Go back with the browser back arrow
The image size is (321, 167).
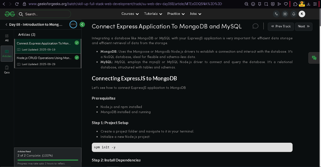coord(4,4)
